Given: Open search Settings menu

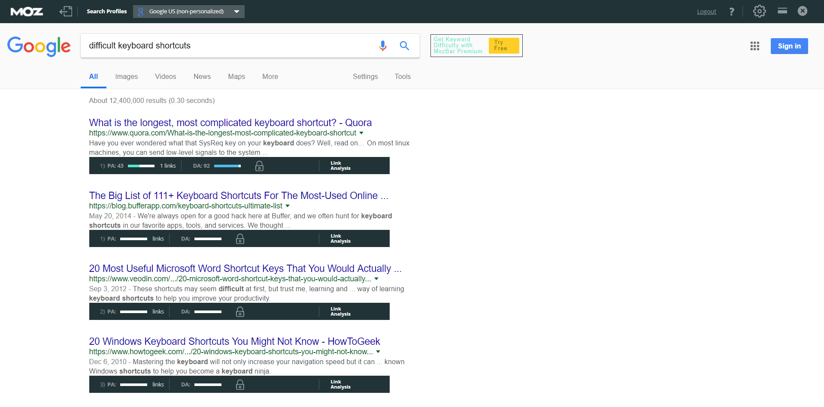Looking at the screenshot, I should tap(365, 76).
